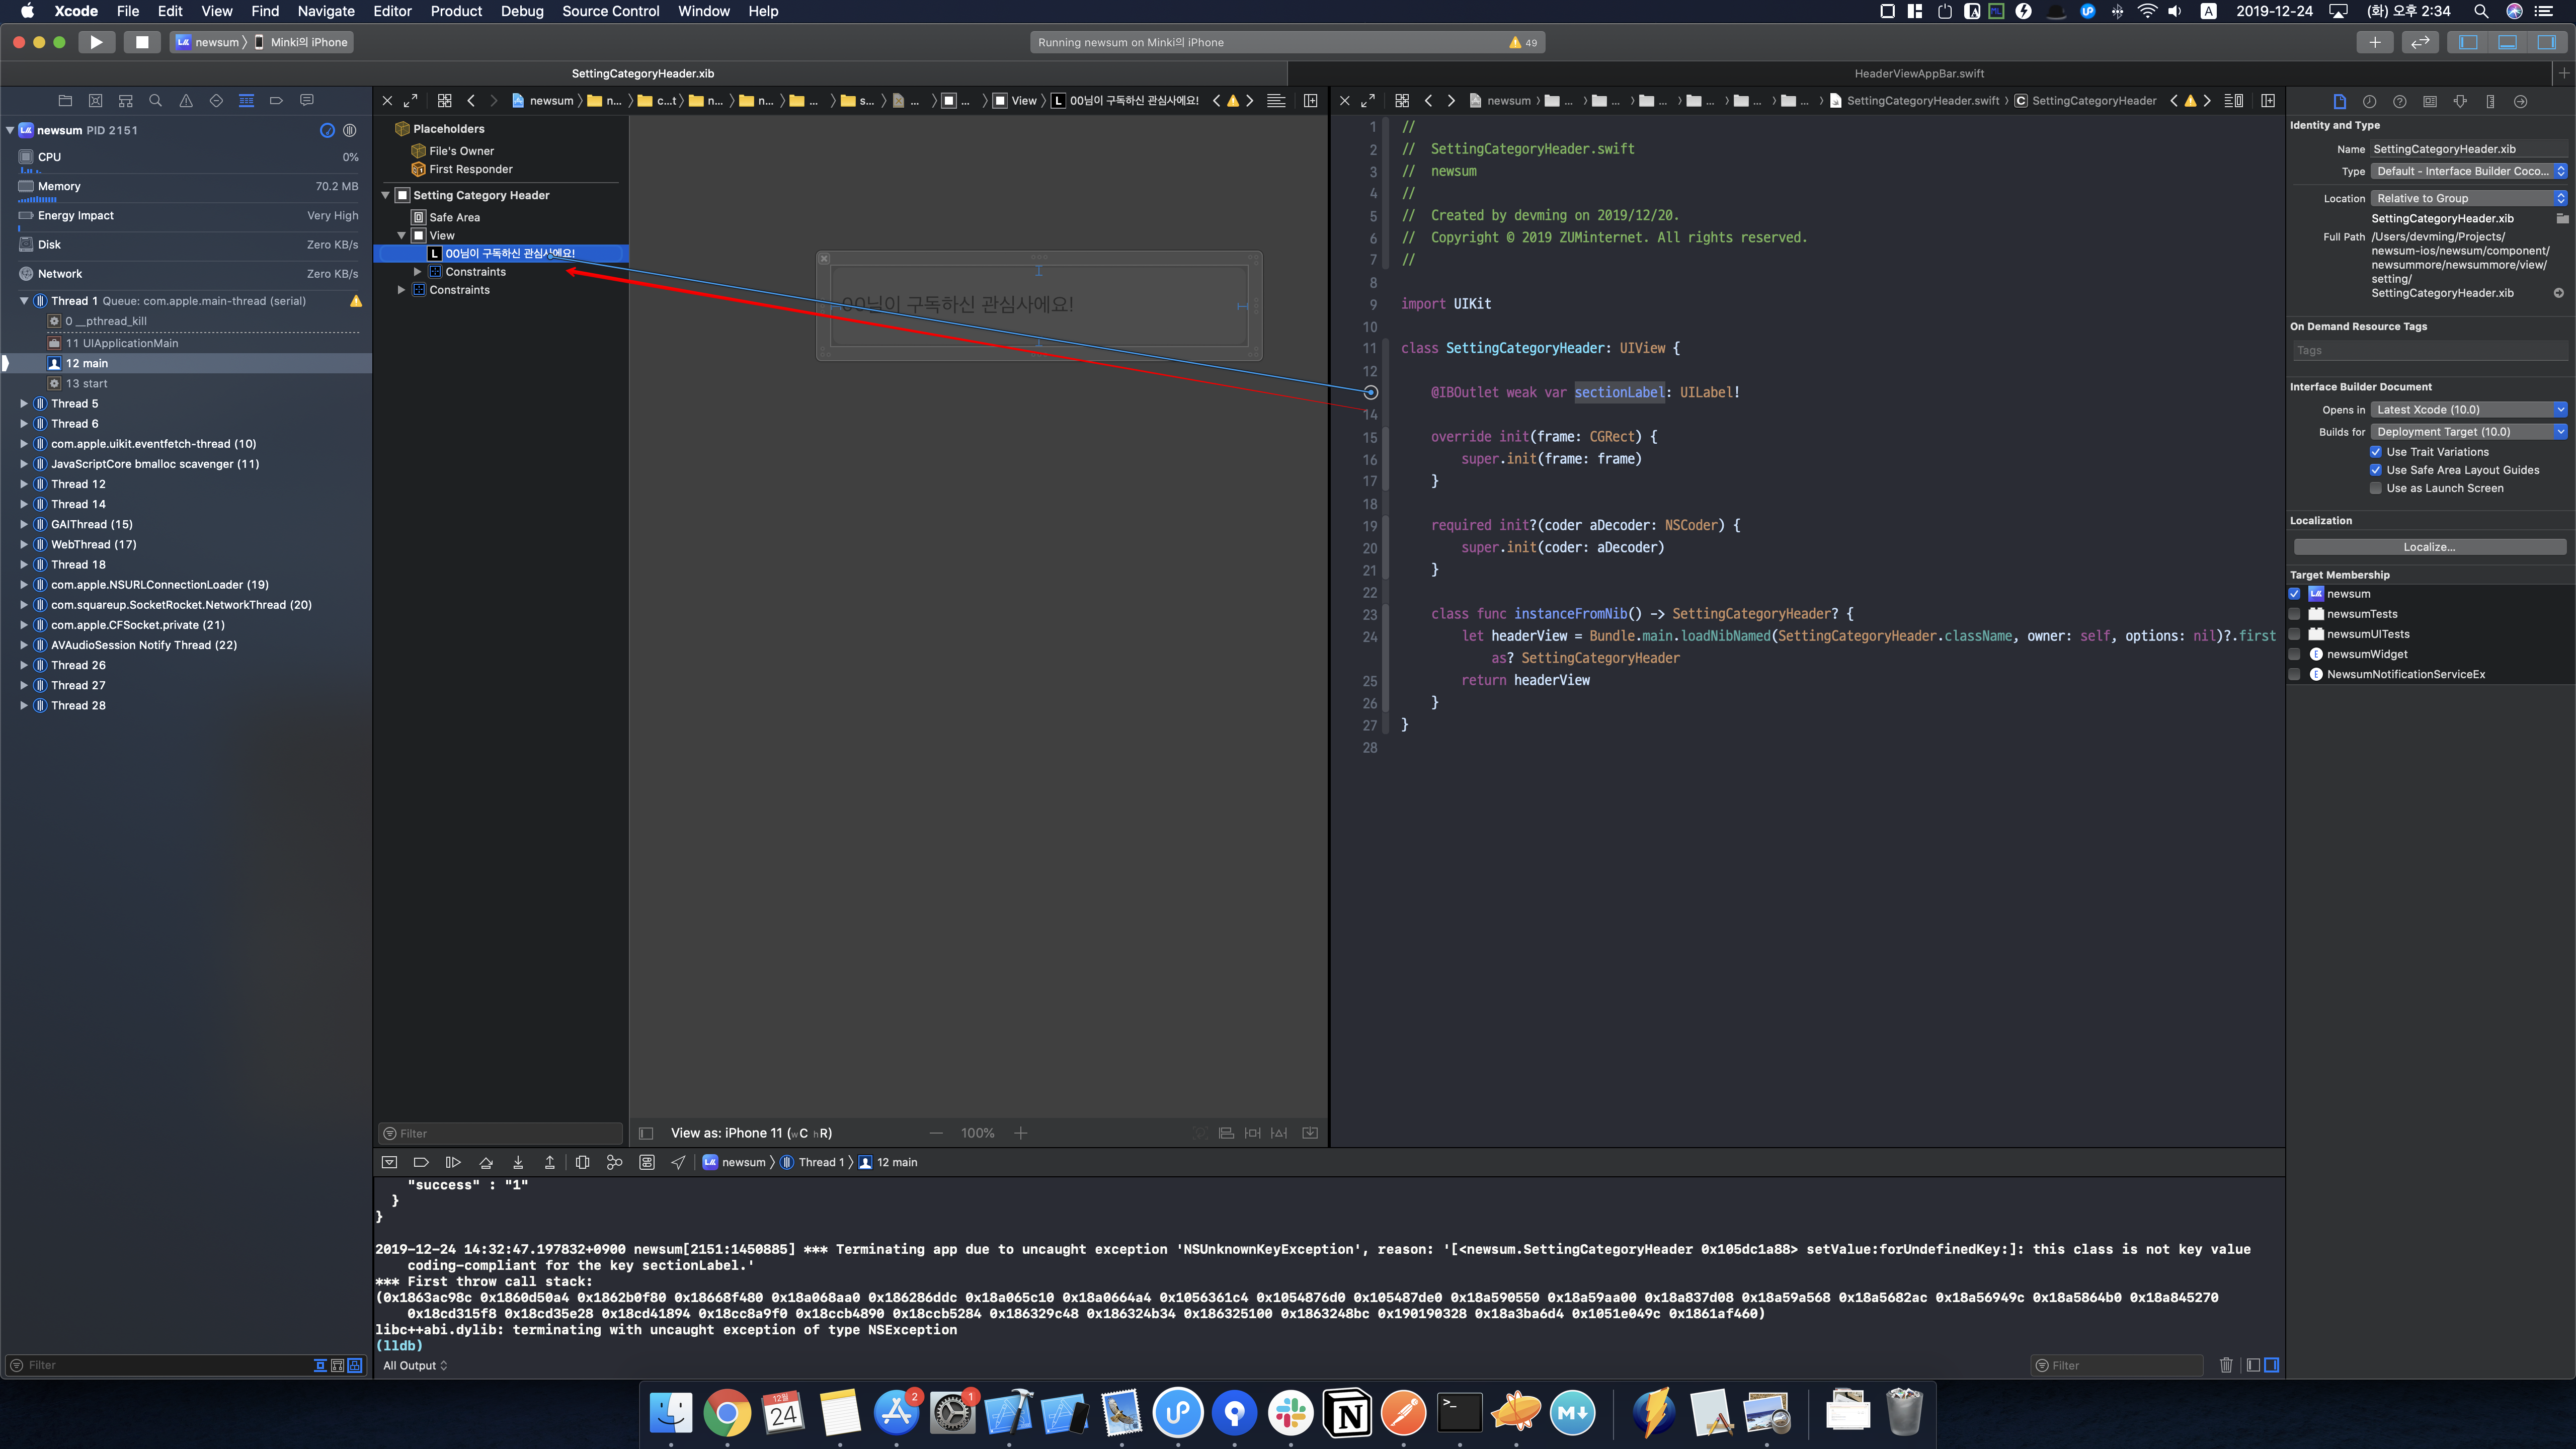Open the 'Opens in' Xcode version dropdown
Screen dimensions: 2576x1449
pyautogui.click(x=2468, y=410)
